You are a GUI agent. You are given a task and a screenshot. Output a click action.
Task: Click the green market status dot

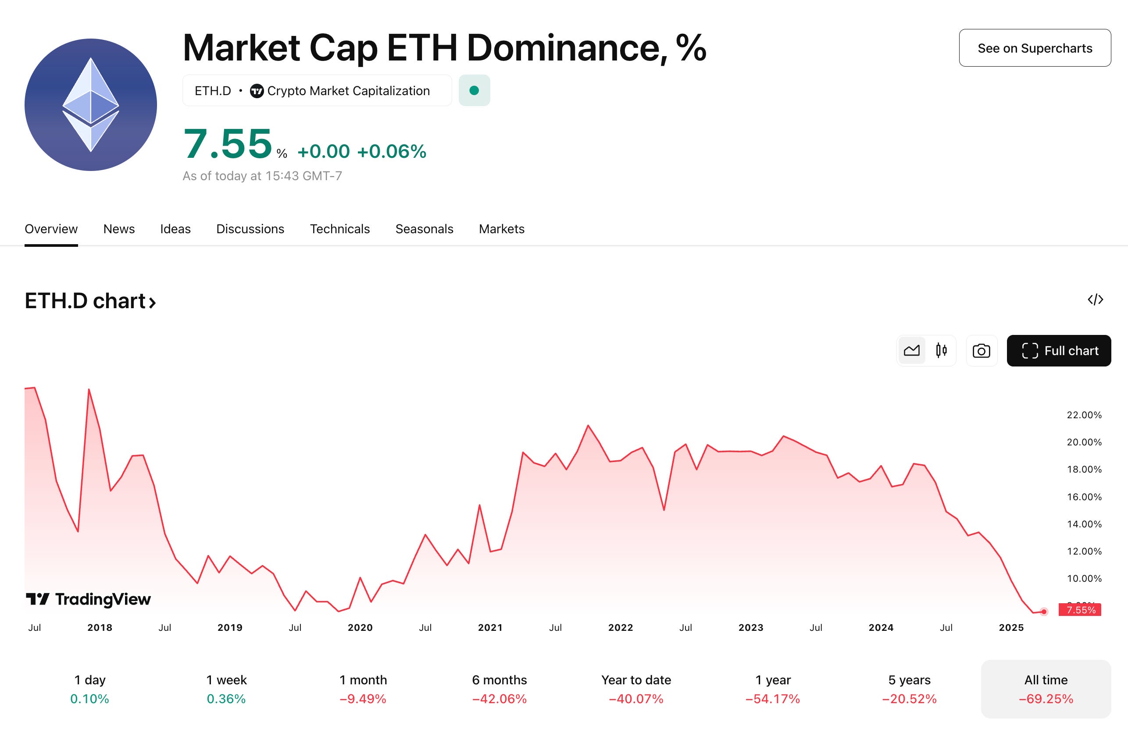[474, 90]
